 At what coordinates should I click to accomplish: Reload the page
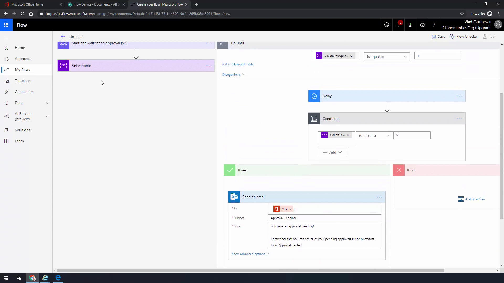click(23, 14)
